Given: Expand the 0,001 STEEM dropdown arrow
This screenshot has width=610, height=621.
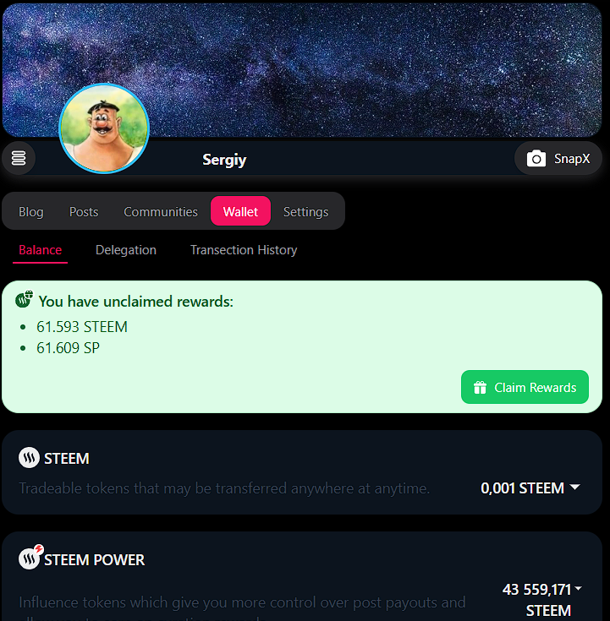Looking at the screenshot, I should [x=574, y=487].
